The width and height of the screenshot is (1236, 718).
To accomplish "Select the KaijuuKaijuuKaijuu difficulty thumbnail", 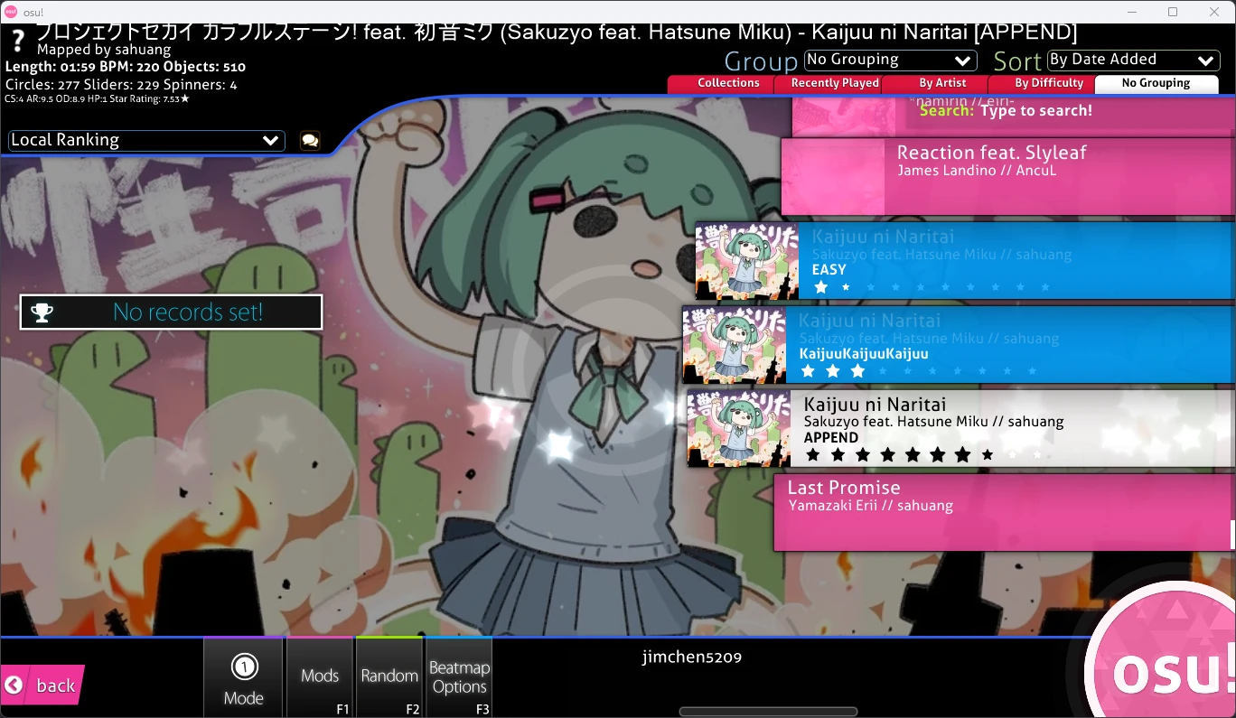I will pos(735,345).
